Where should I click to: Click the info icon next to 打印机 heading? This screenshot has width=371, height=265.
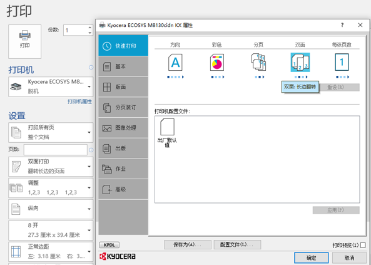point(91,68)
